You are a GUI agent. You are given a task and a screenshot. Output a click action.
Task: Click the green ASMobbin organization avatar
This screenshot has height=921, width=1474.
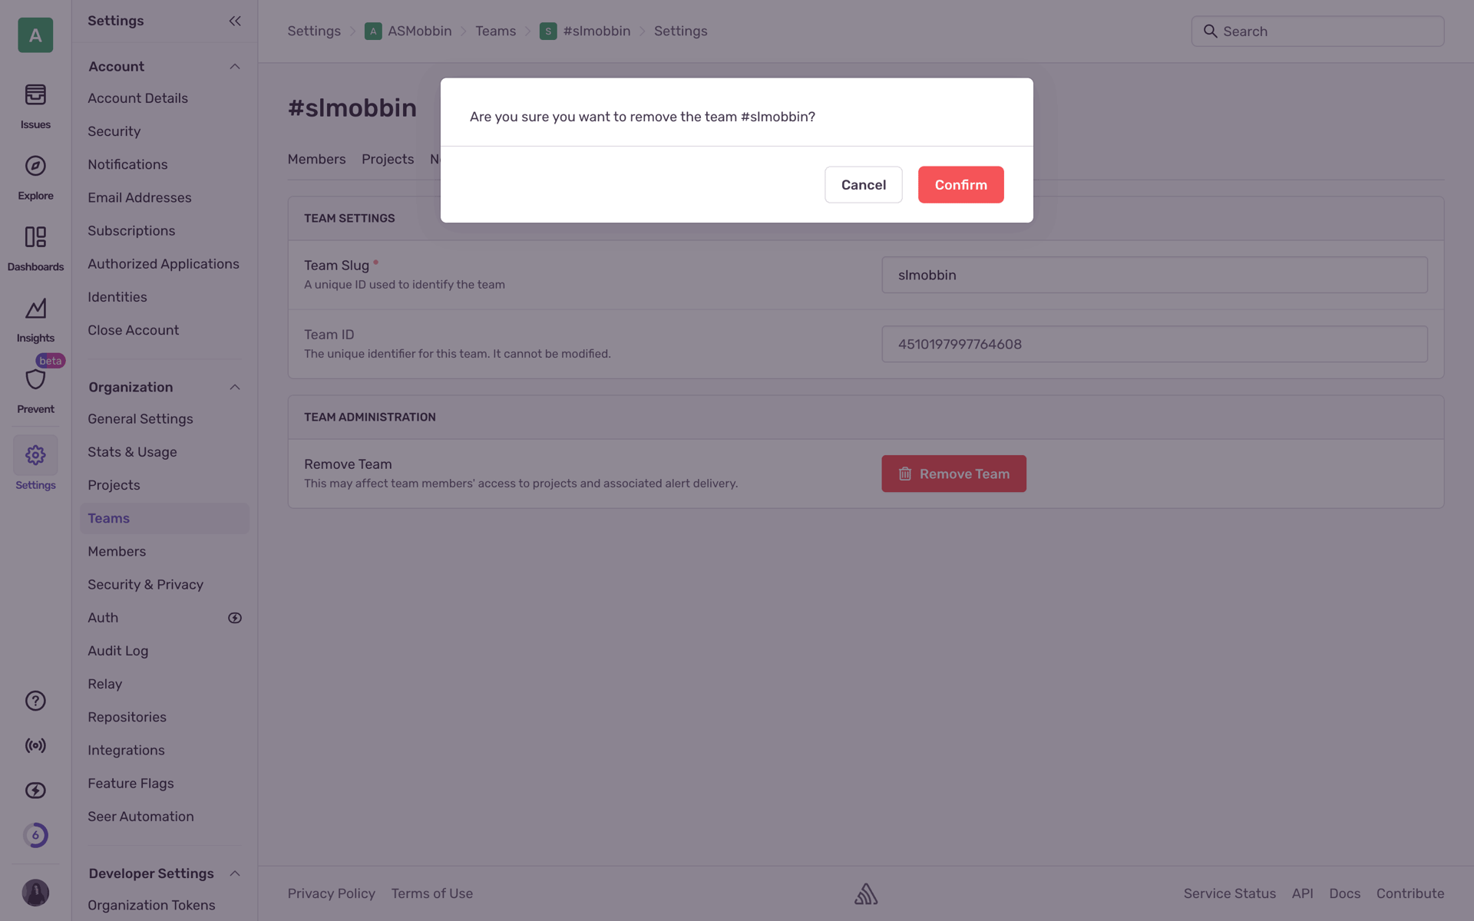coord(35,35)
